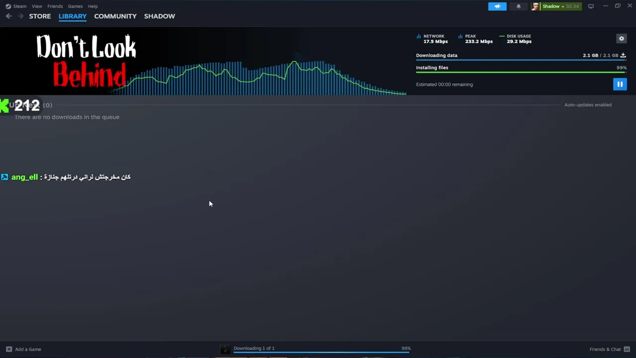Switch to the COMMUNITY tab
This screenshot has height=358, width=636.
tap(115, 16)
